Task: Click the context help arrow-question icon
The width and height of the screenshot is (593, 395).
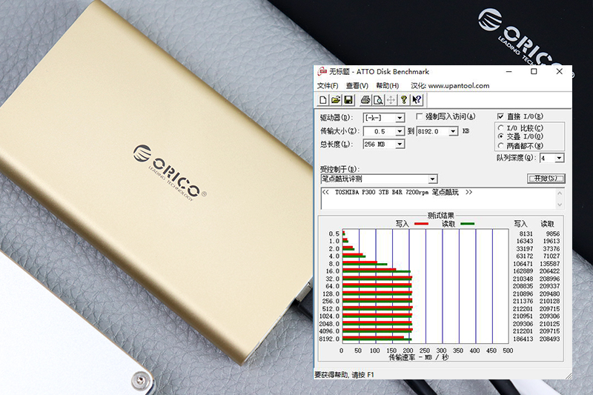Action: click(417, 100)
